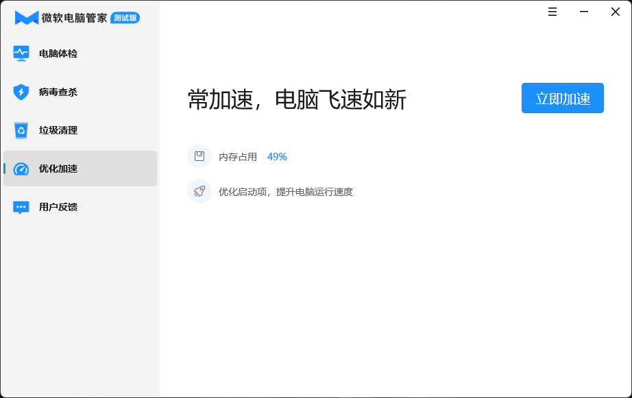Click the 用户反馈 chat bubble icon
This screenshot has height=398, width=632.
click(21, 208)
